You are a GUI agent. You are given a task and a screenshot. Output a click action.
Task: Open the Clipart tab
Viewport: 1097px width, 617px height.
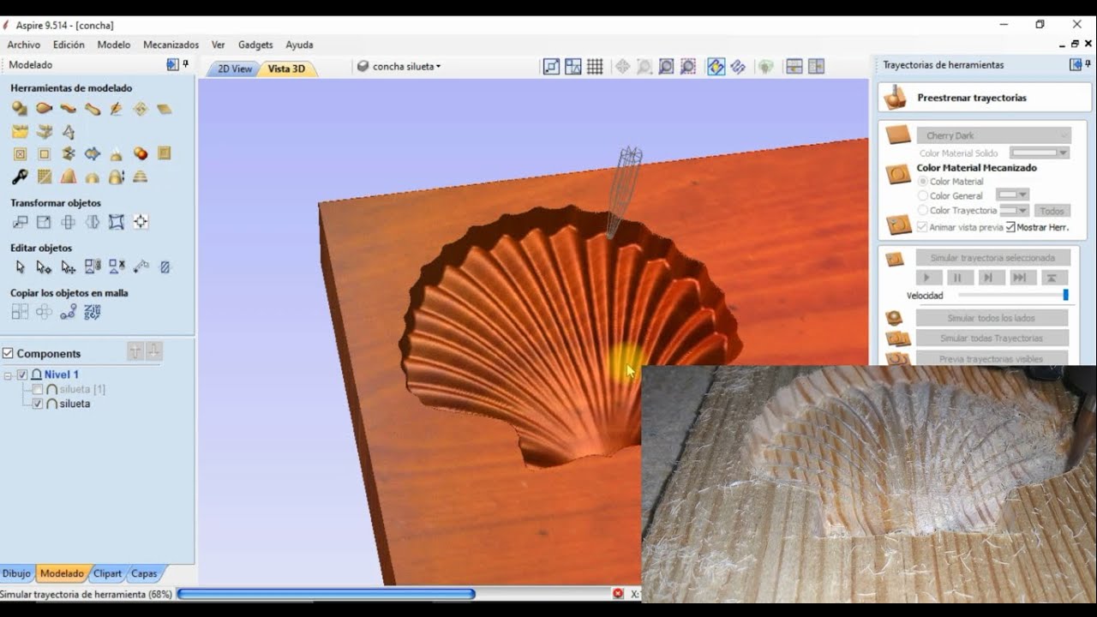pyautogui.click(x=108, y=573)
